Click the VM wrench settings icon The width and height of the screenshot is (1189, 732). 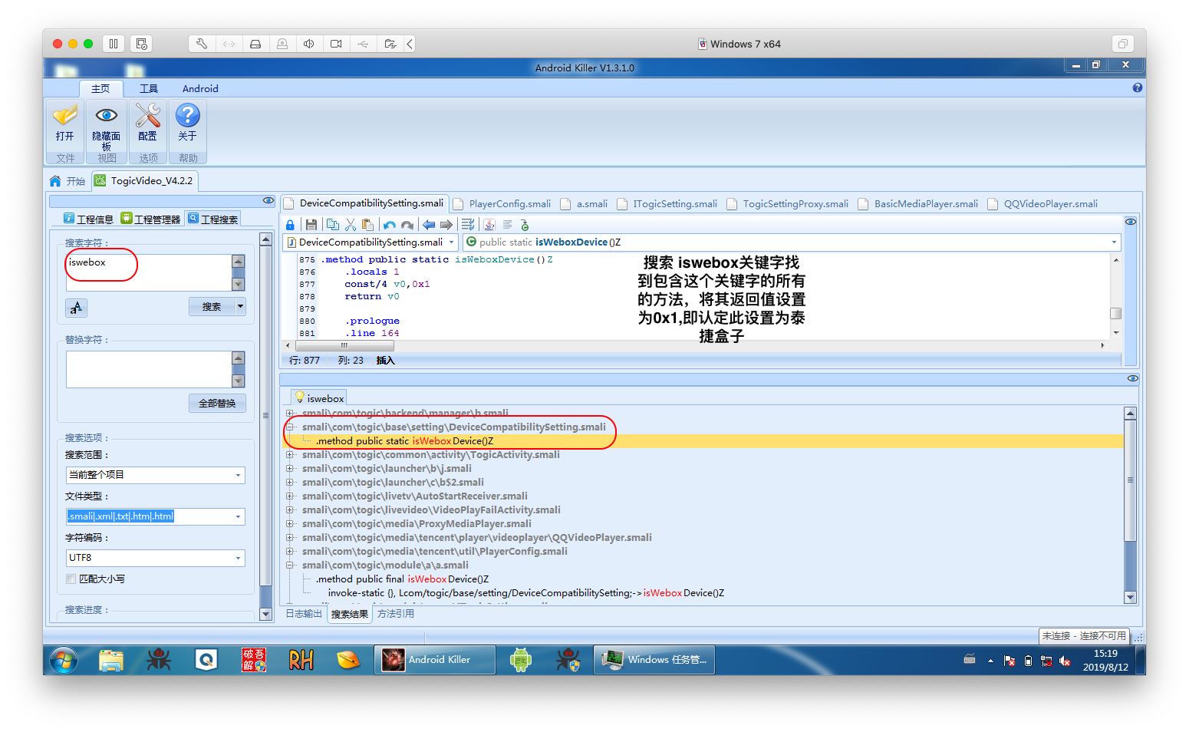click(x=202, y=44)
